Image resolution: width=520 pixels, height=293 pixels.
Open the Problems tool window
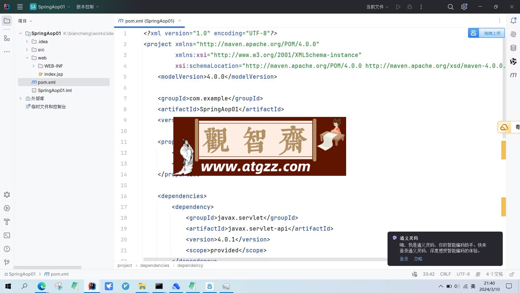click(7, 249)
